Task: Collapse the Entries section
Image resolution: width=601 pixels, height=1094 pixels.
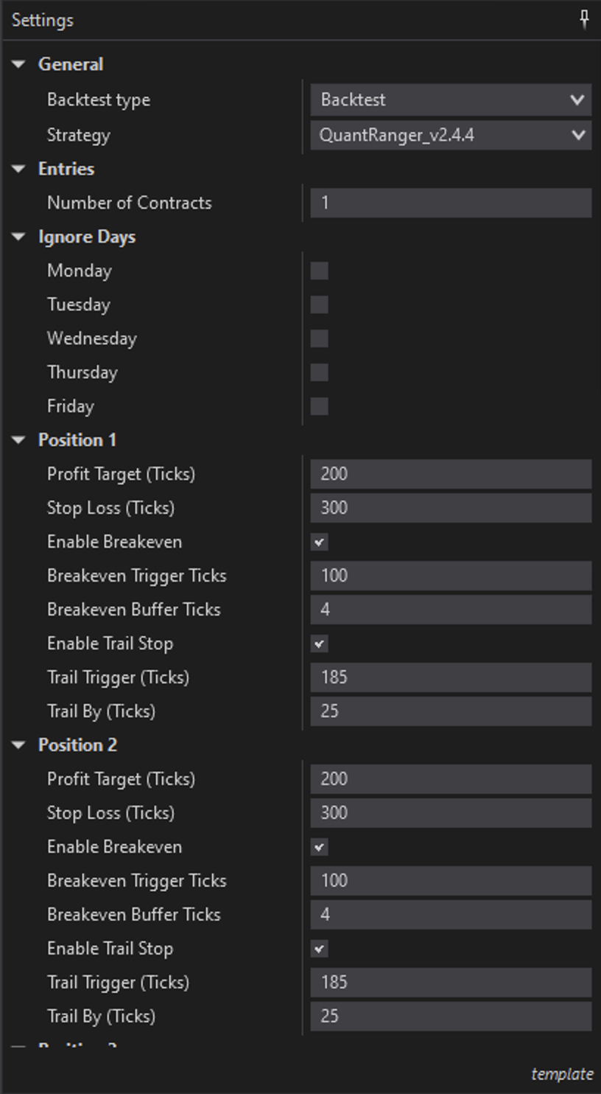Action: click(x=19, y=170)
